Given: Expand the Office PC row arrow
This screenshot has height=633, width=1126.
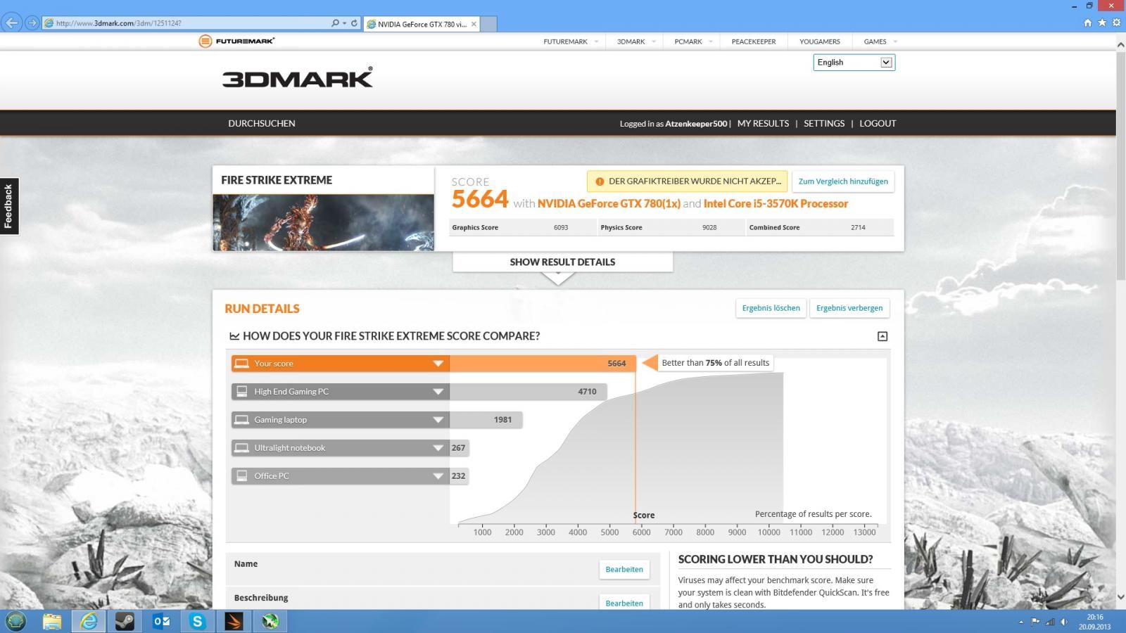Looking at the screenshot, I should click(x=438, y=476).
